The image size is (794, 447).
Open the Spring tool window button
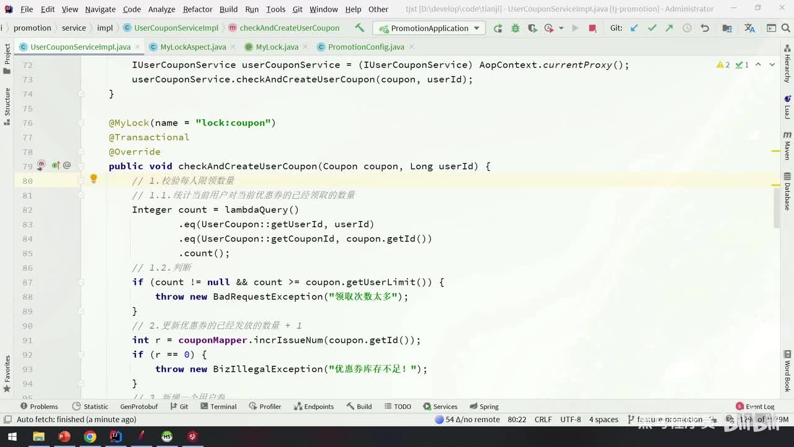[483, 407]
